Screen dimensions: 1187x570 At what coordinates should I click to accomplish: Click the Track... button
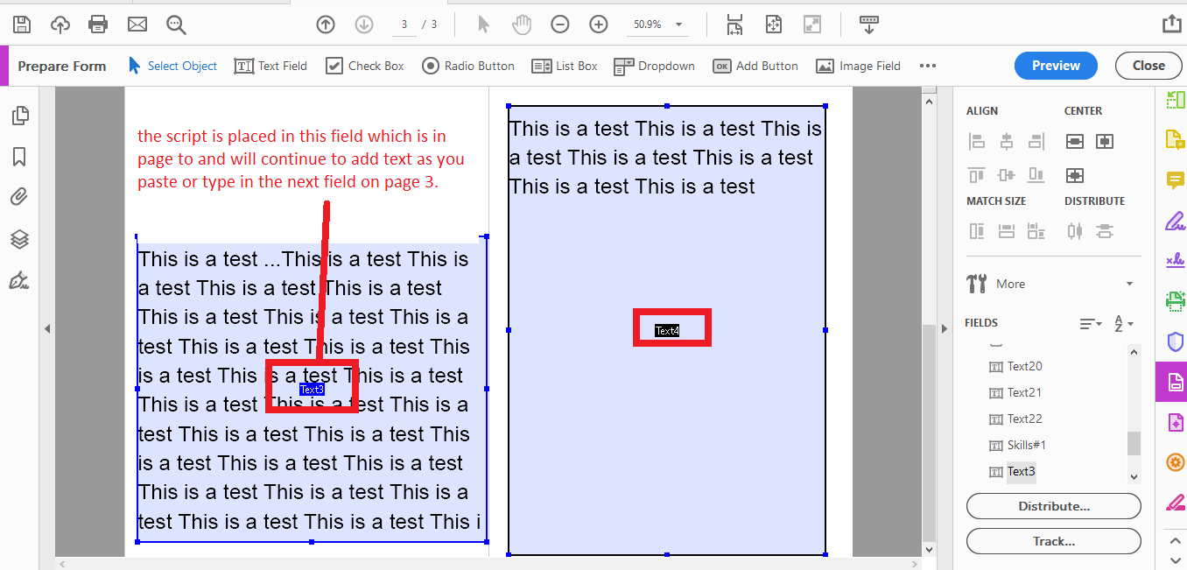click(1053, 541)
